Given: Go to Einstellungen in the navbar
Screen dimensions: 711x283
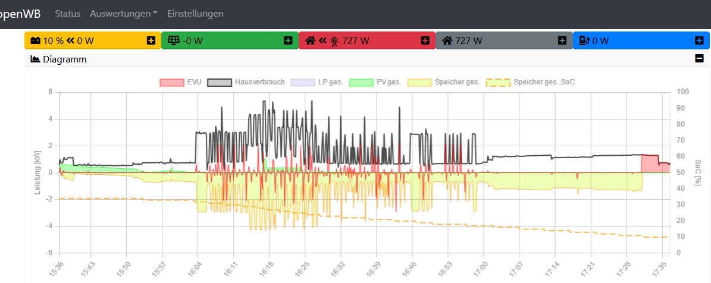Looking at the screenshot, I should click(195, 13).
